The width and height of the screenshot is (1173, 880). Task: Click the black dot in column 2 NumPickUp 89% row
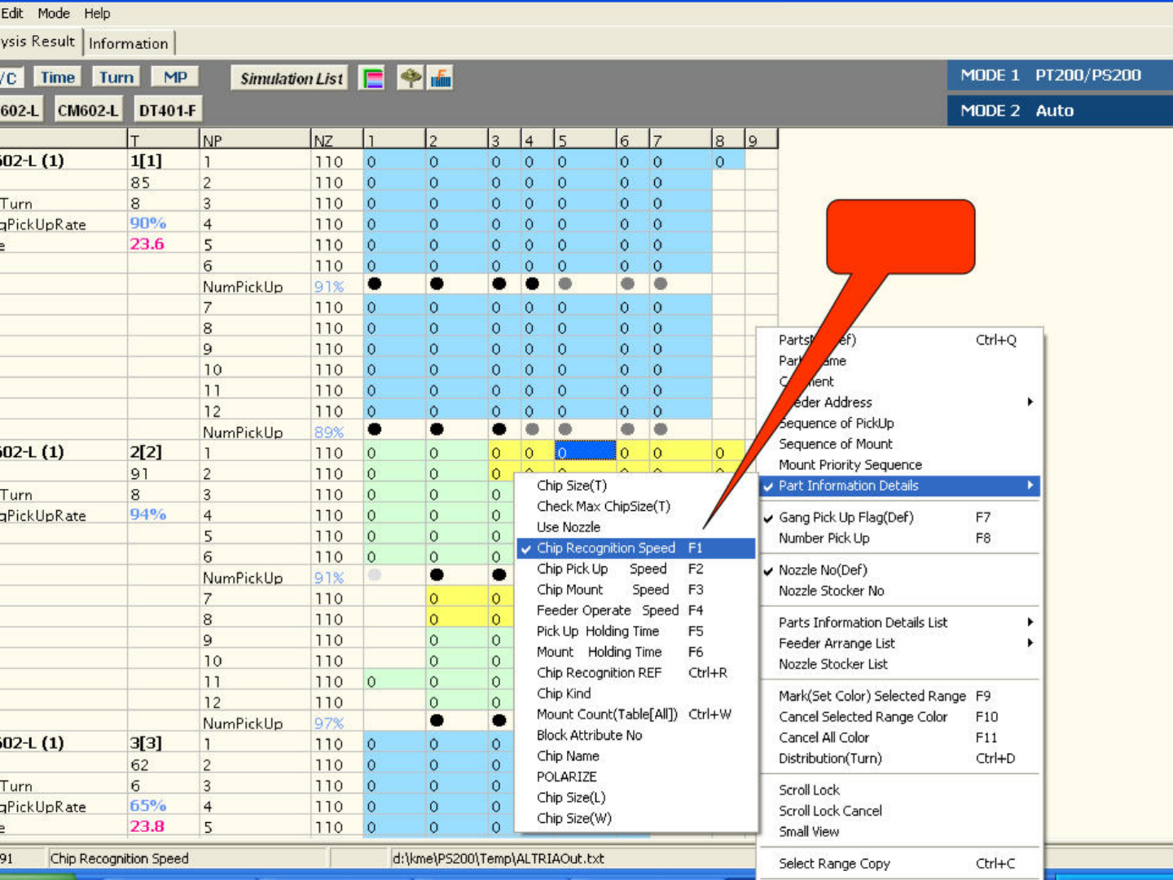[437, 429]
